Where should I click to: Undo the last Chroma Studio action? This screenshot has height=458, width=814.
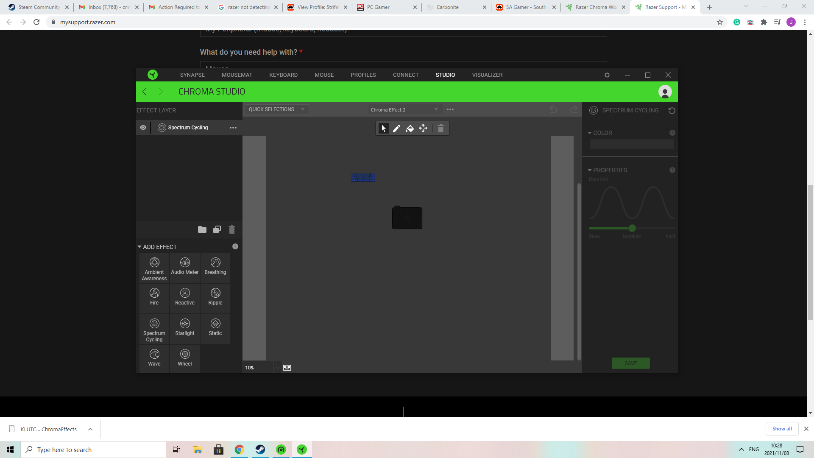(553, 109)
